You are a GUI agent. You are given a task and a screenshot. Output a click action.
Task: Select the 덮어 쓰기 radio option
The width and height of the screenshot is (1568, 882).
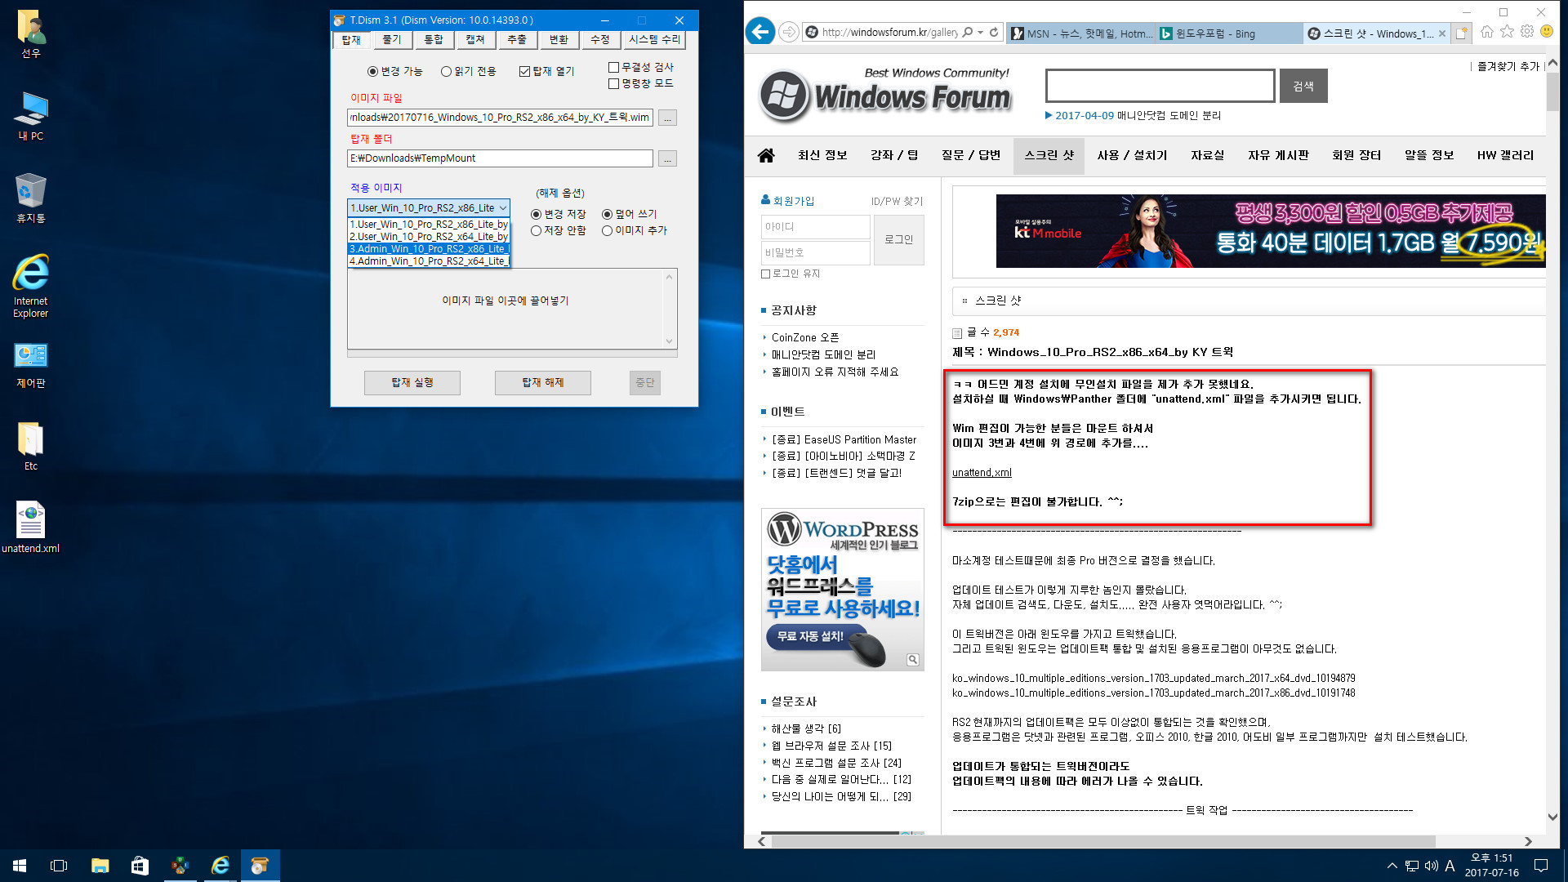[x=630, y=214]
